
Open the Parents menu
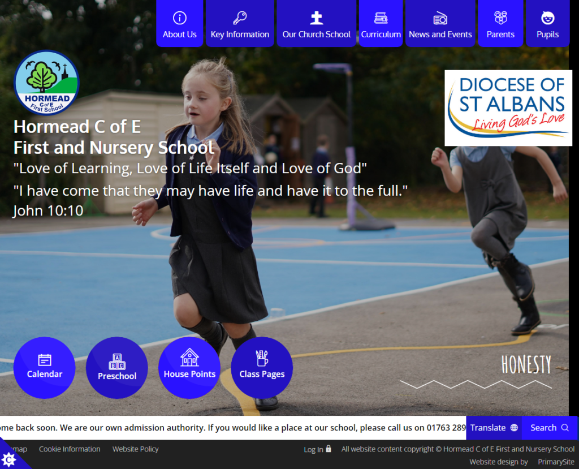[500, 24]
